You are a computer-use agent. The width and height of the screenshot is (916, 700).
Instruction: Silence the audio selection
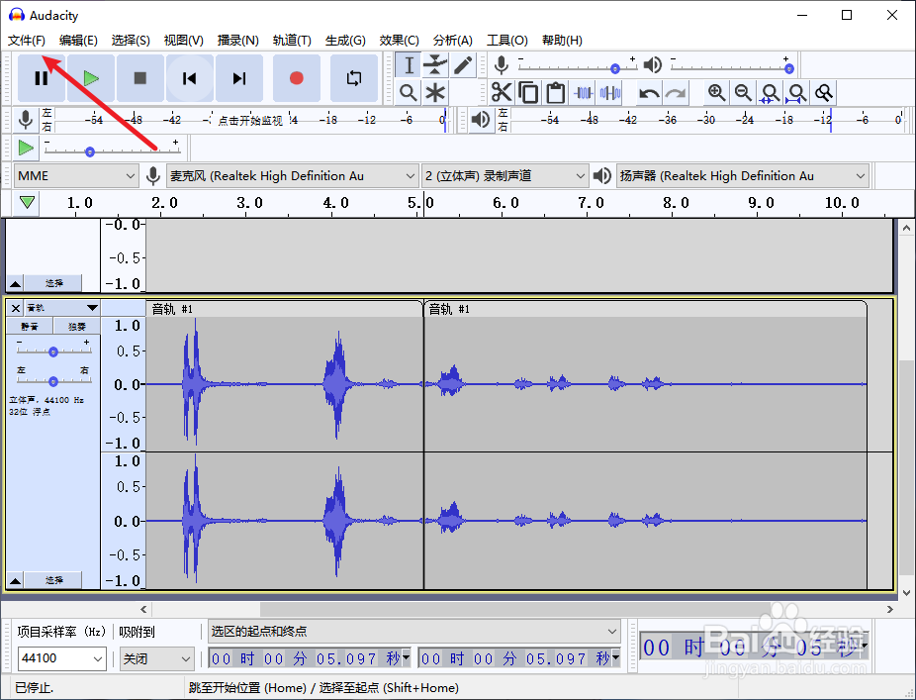click(x=610, y=92)
